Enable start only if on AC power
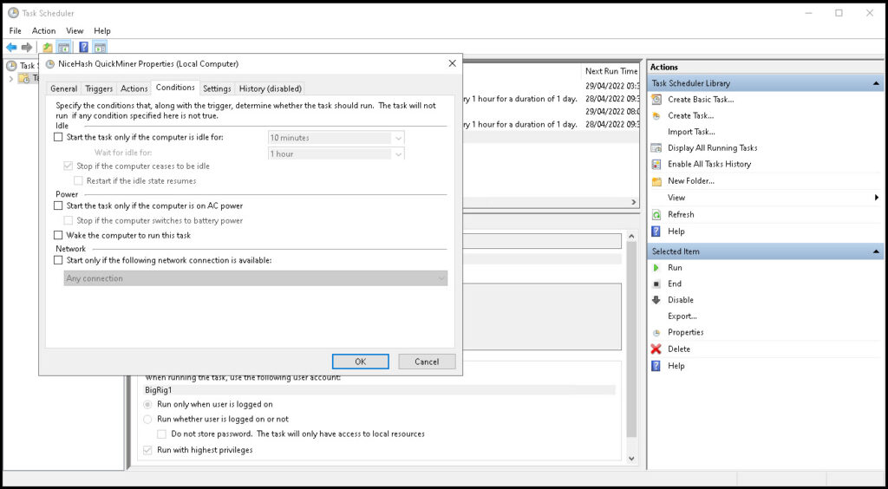This screenshot has height=489, width=888. tap(58, 206)
